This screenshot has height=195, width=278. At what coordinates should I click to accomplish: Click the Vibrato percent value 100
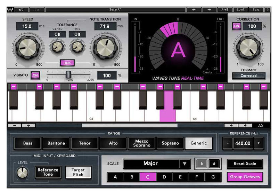[x=107, y=76]
